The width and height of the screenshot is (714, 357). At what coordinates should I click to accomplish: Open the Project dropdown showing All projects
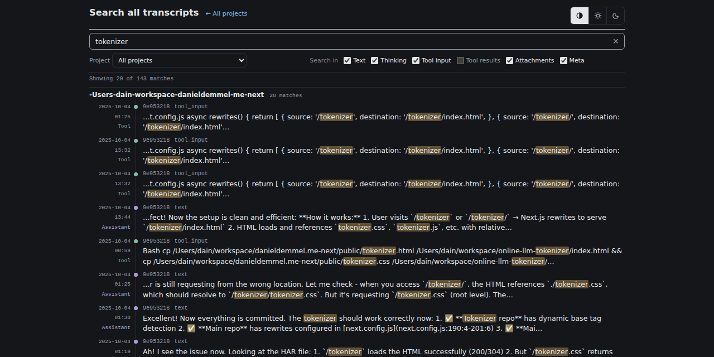(180, 60)
